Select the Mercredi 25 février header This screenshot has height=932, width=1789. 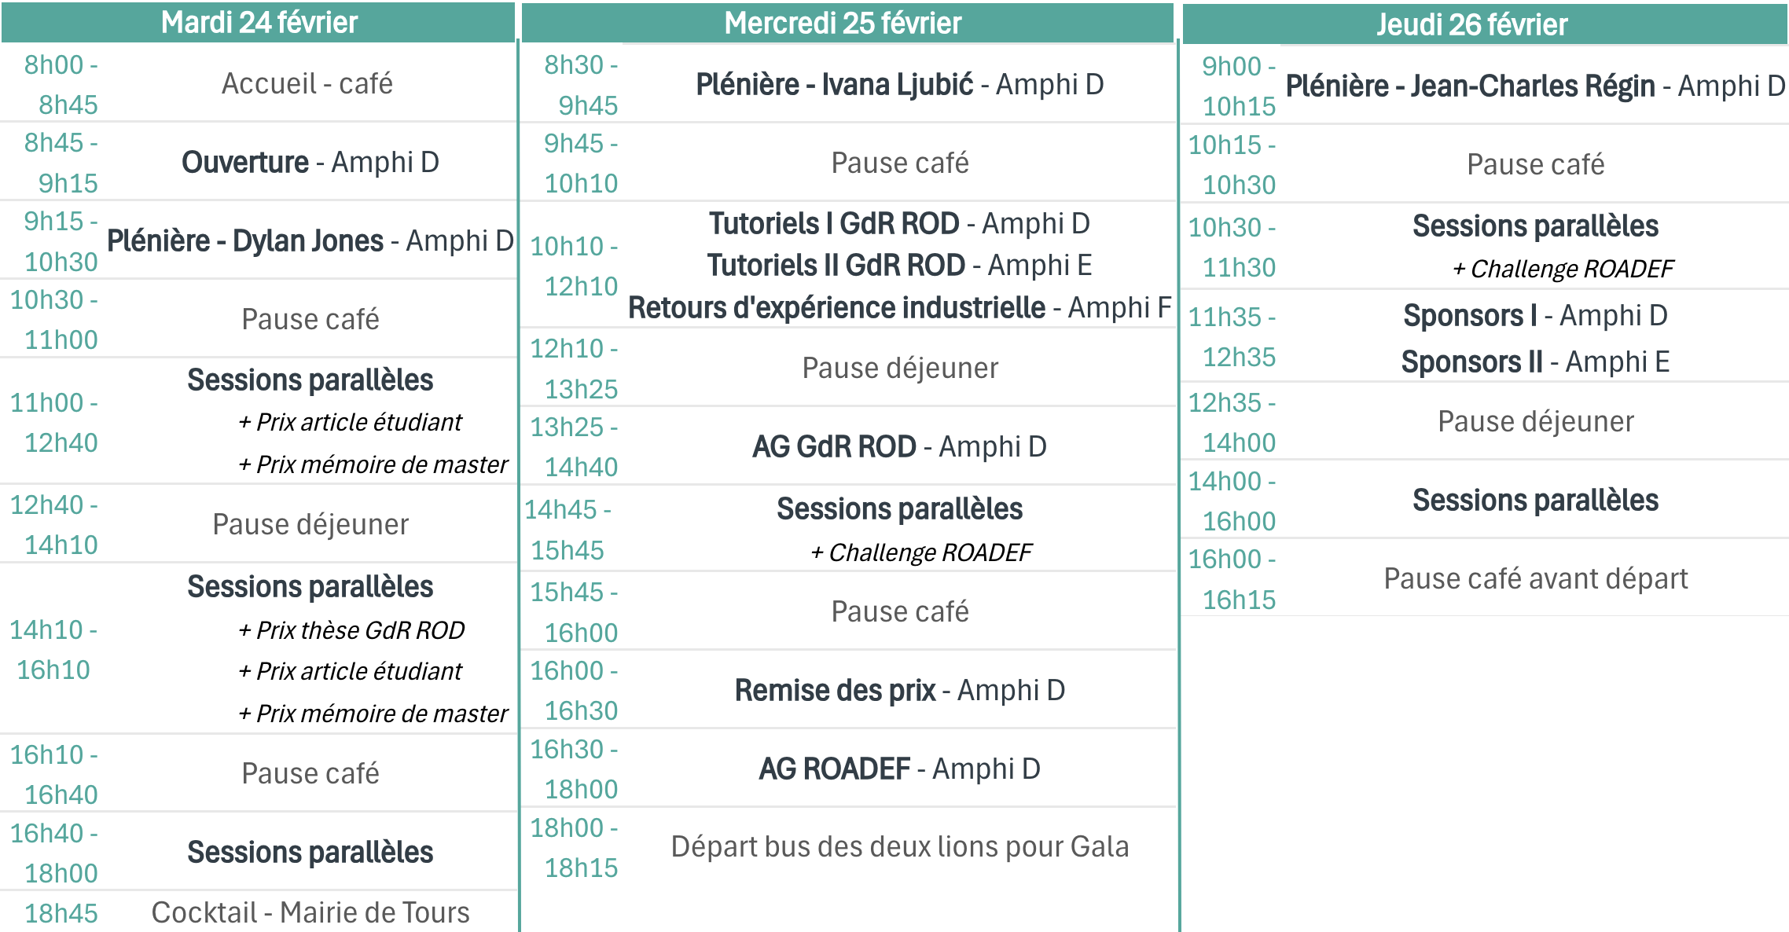843,24
